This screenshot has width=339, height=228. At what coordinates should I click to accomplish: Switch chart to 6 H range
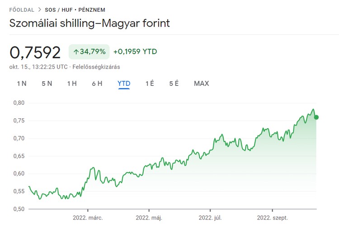tap(97, 84)
